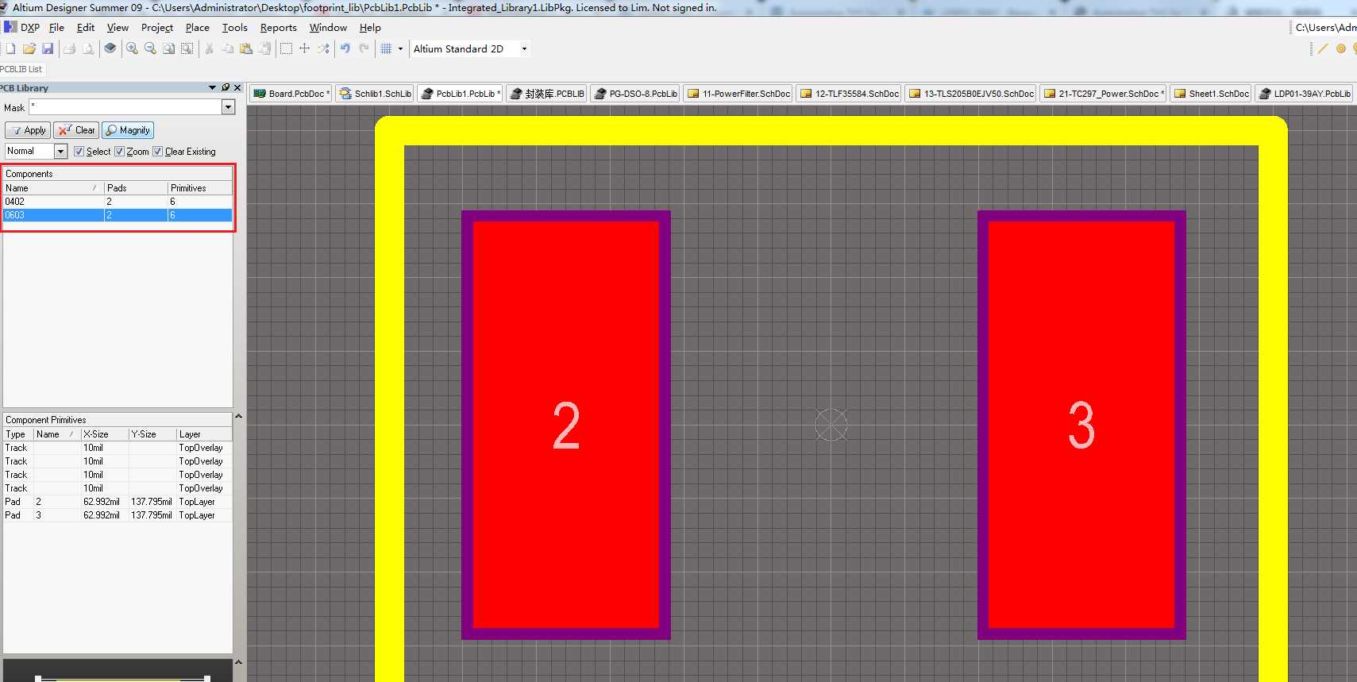Open the Help menu
Image resolution: width=1357 pixels, height=682 pixels.
click(370, 27)
